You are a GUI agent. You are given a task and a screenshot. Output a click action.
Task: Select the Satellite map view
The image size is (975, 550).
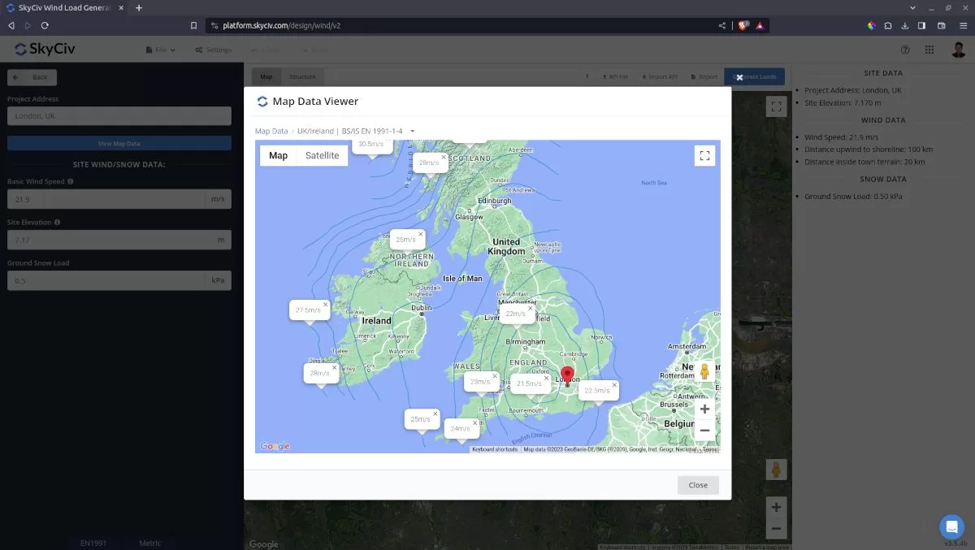point(322,154)
